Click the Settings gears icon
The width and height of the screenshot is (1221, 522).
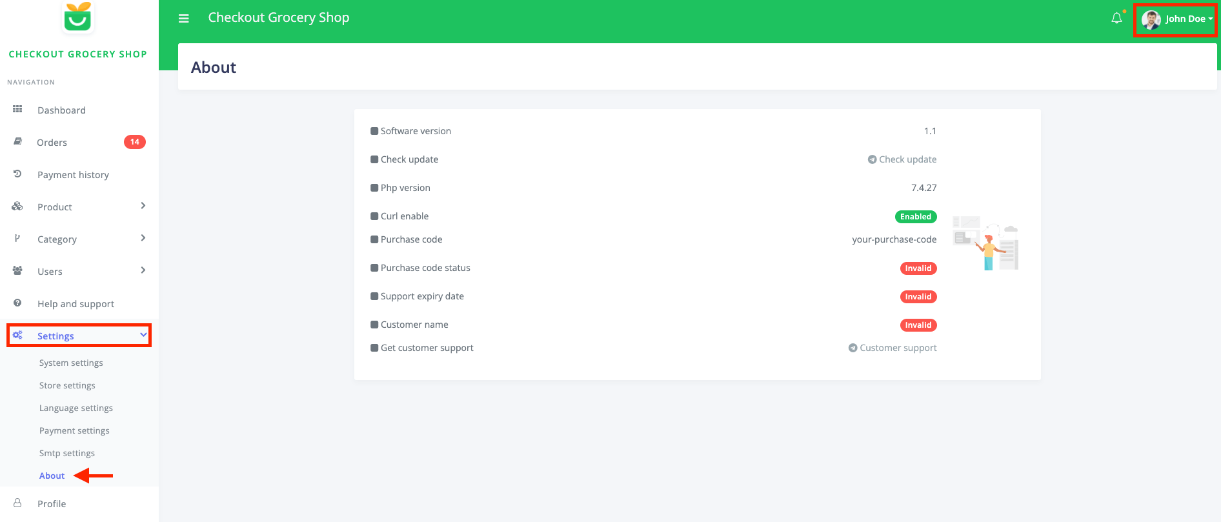[17, 335]
